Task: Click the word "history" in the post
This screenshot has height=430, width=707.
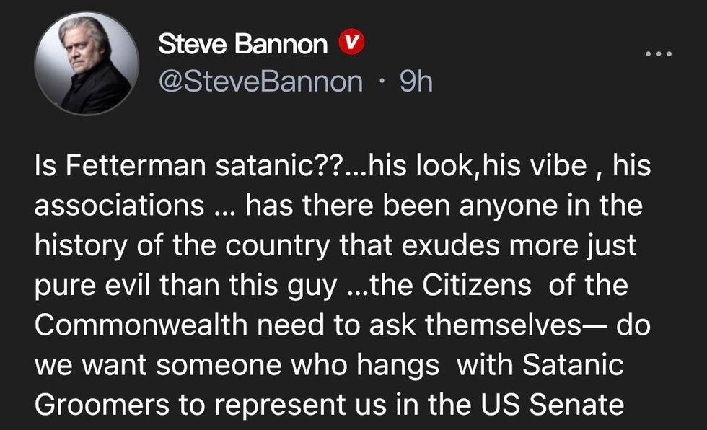Action: [81, 247]
